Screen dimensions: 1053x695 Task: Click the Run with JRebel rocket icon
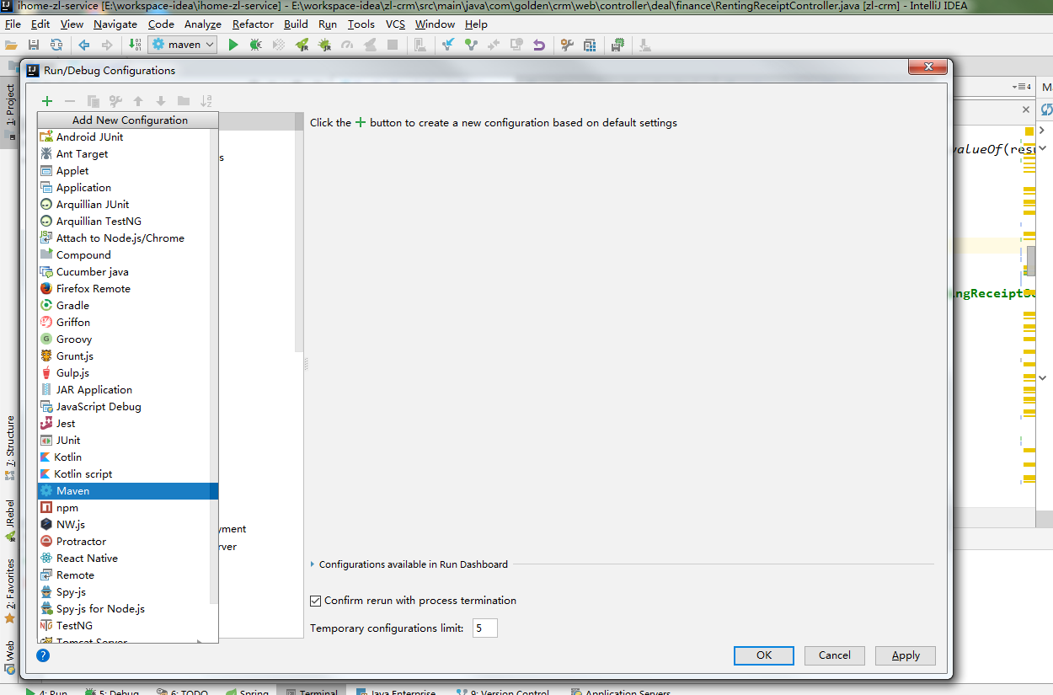[302, 45]
